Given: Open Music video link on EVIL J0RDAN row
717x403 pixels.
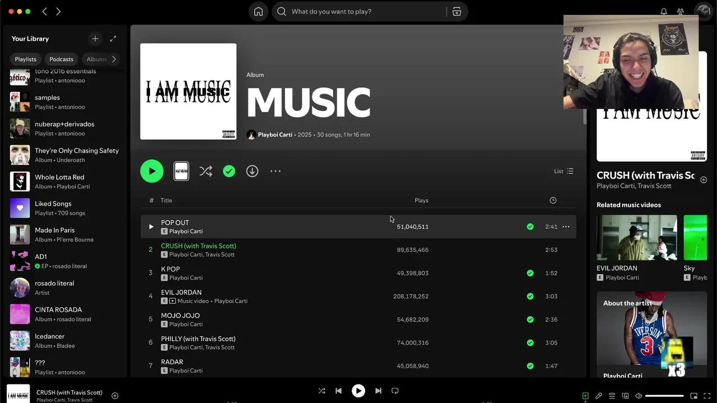Looking at the screenshot, I should coord(194,301).
